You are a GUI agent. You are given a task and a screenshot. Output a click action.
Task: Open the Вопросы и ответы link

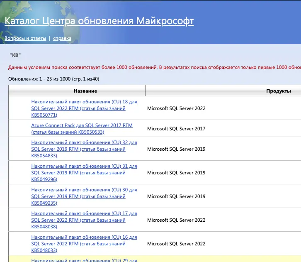tap(25, 38)
